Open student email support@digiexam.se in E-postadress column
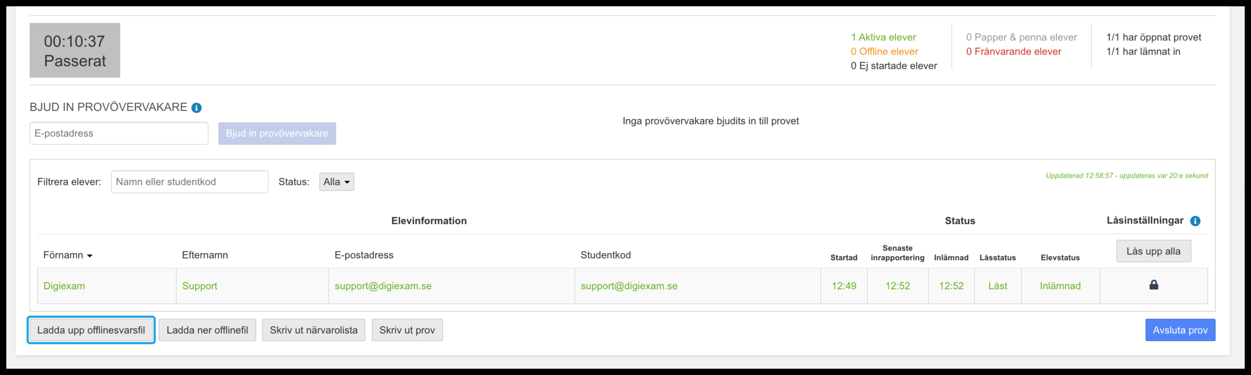Screen dimensions: 1251x375 pos(383,286)
